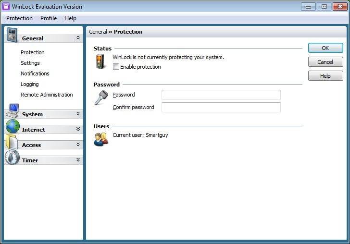Click the Access folder icon
Viewport: 350px width, 244px height.
click(12, 142)
